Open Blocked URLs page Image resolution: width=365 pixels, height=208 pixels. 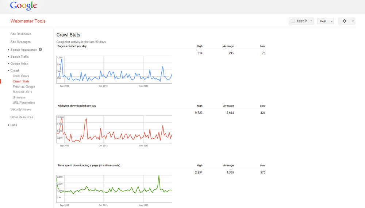[x=22, y=92]
